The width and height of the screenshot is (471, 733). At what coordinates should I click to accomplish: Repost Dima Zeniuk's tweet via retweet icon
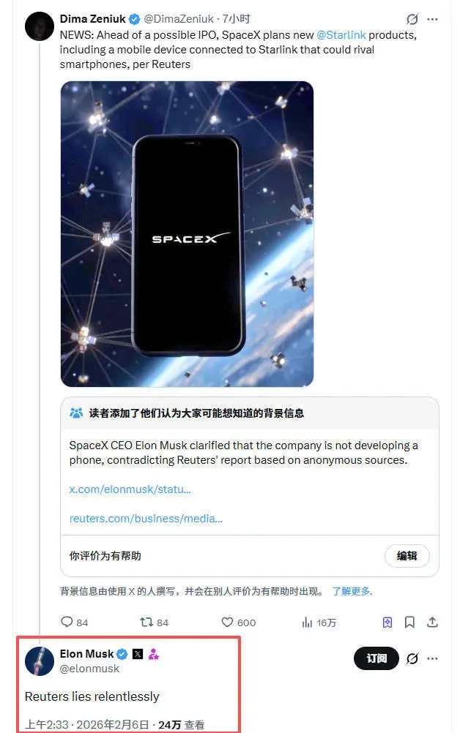click(x=147, y=623)
